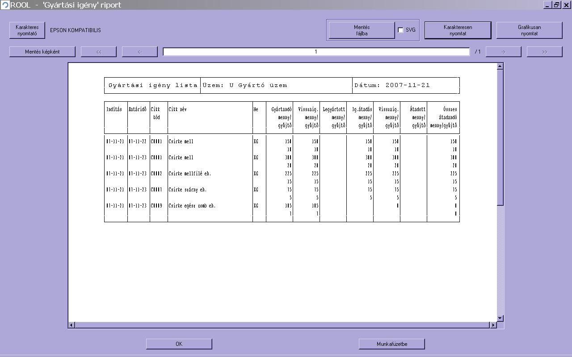Save report using Mentés fájlba
The width and height of the screenshot is (572, 357).
[362, 30]
